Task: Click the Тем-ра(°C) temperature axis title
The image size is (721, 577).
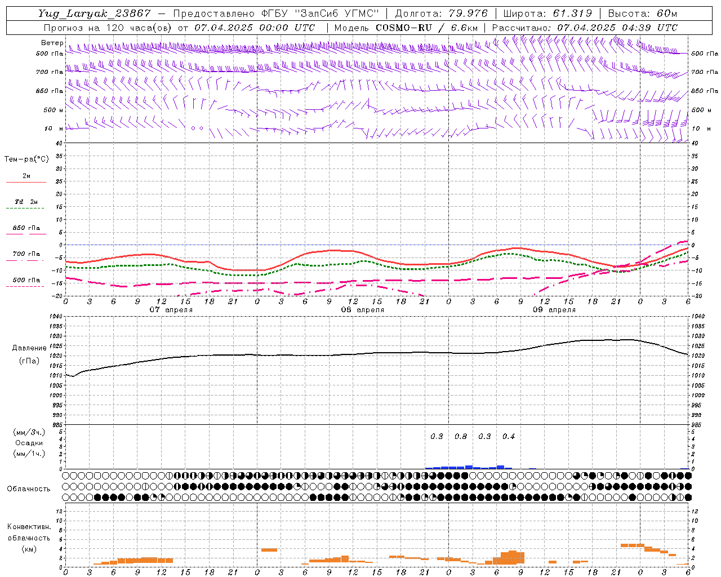Action: click(26, 159)
